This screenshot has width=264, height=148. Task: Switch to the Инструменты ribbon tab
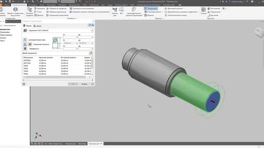click(x=74, y=5)
